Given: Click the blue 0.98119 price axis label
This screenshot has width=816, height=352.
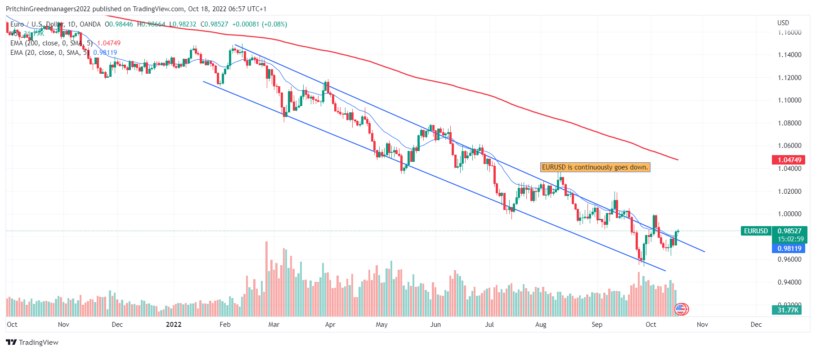Looking at the screenshot, I should (789, 248).
